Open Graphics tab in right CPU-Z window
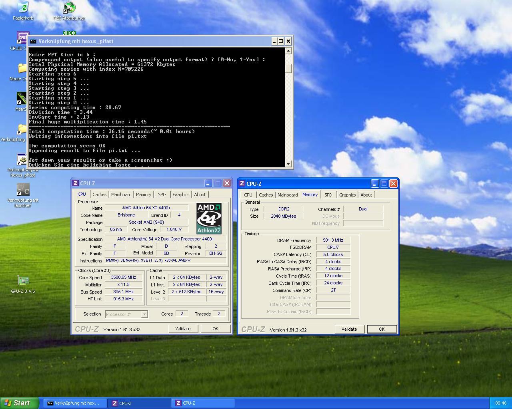This screenshot has height=409, width=512. (x=348, y=195)
